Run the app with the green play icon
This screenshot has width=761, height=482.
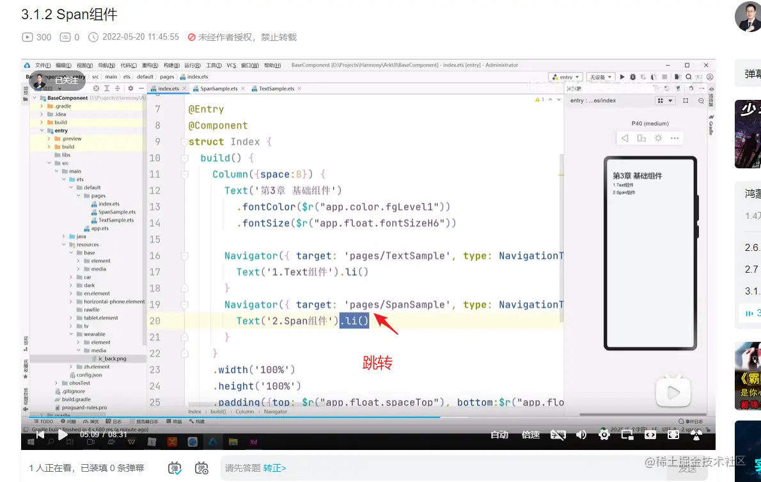point(622,77)
